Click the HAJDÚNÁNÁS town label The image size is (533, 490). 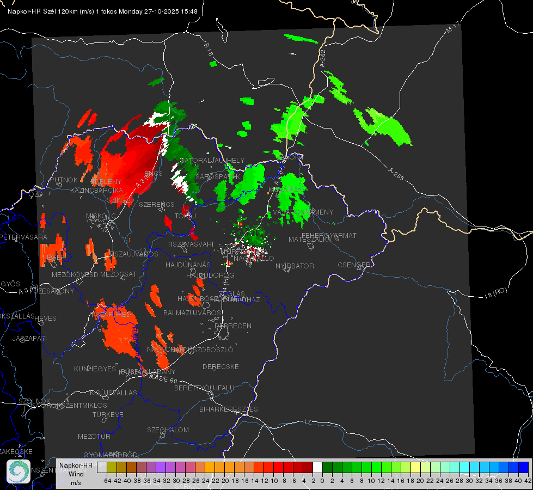[x=188, y=265]
